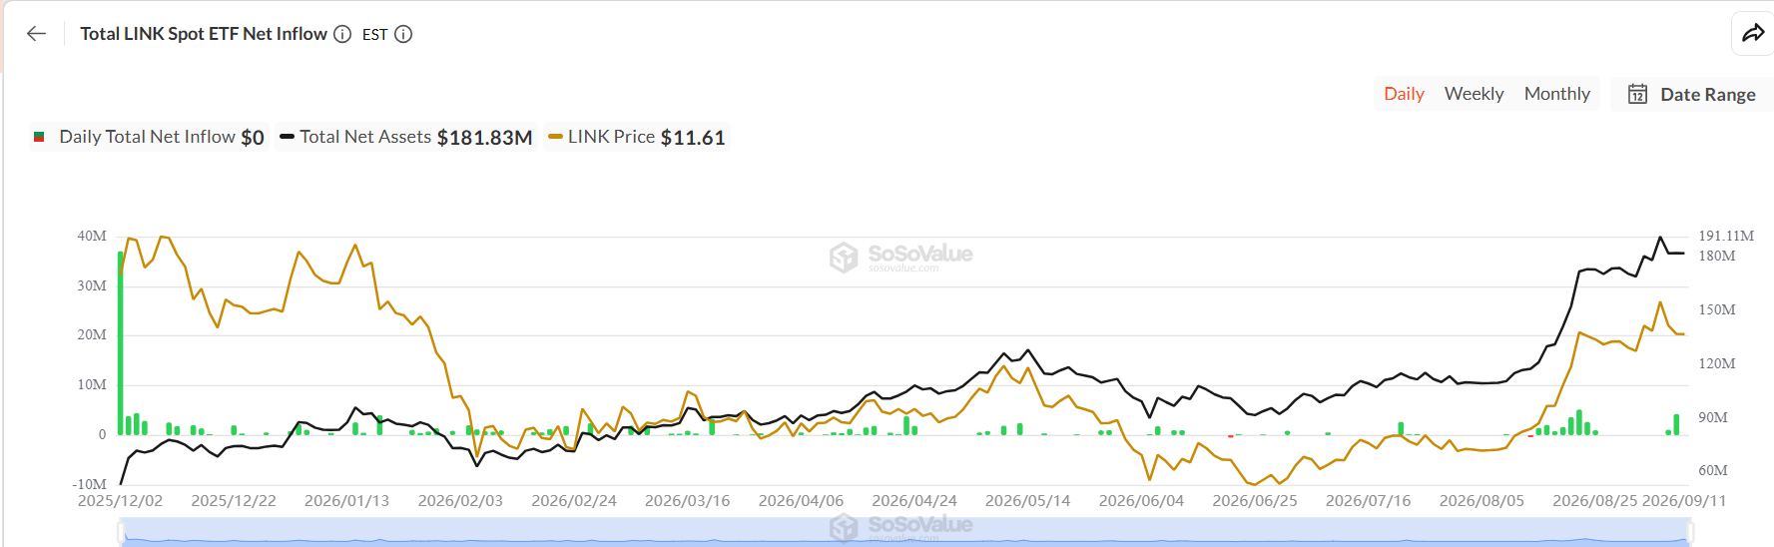Switch to the Weekly tab

tap(1474, 94)
